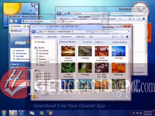Click the Favorites star in navigation pane
The height and width of the screenshot is (116, 155).
click(36, 42)
